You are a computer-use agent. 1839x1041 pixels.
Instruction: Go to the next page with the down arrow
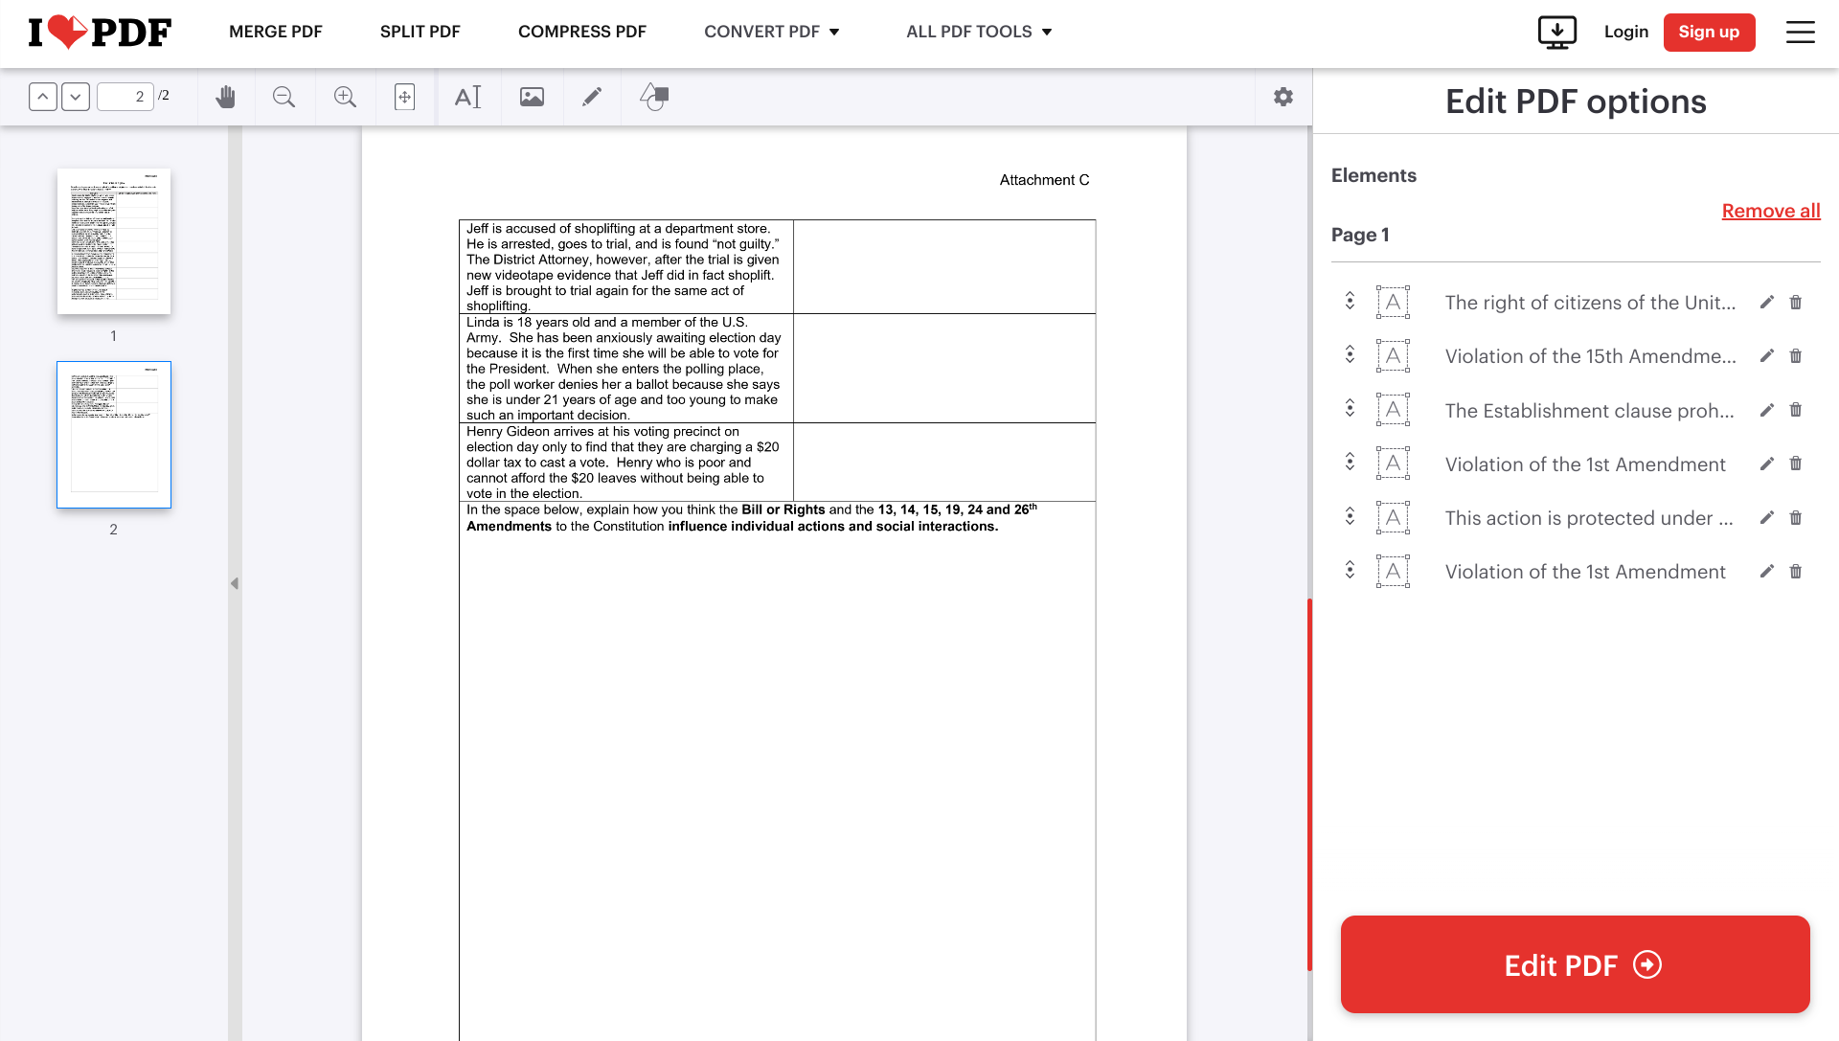click(75, 96)
